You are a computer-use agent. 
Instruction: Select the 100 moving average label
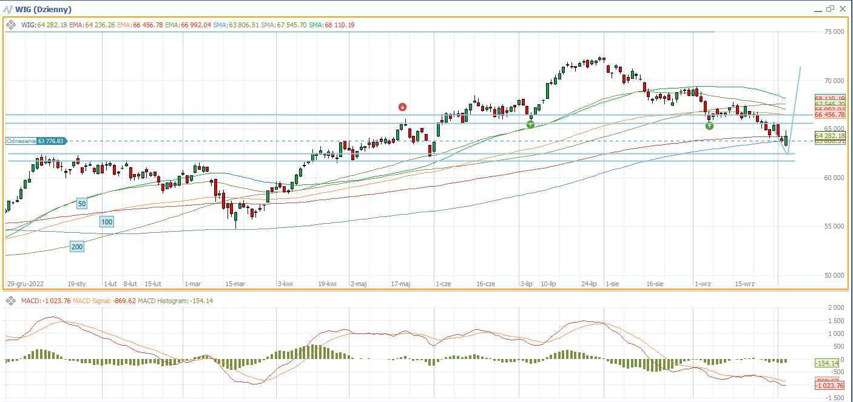(107, 223)
